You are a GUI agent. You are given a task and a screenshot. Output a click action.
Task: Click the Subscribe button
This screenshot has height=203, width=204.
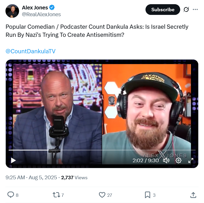(163, 9)
